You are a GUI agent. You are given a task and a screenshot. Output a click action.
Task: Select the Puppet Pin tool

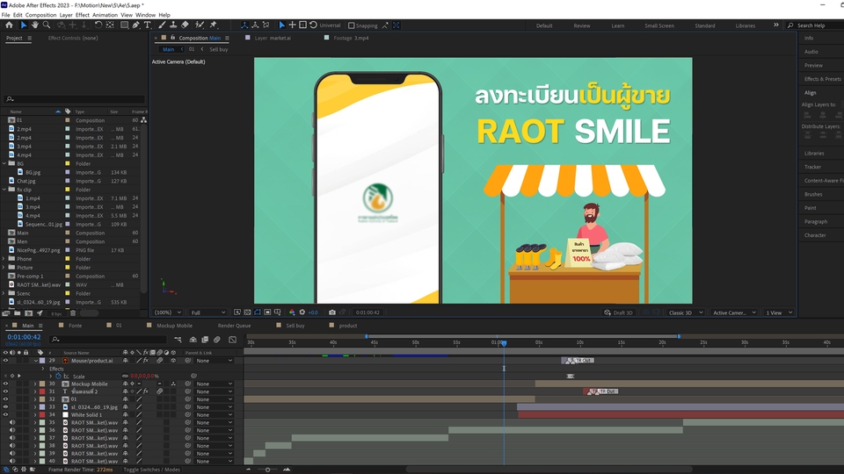coord(213,25)
